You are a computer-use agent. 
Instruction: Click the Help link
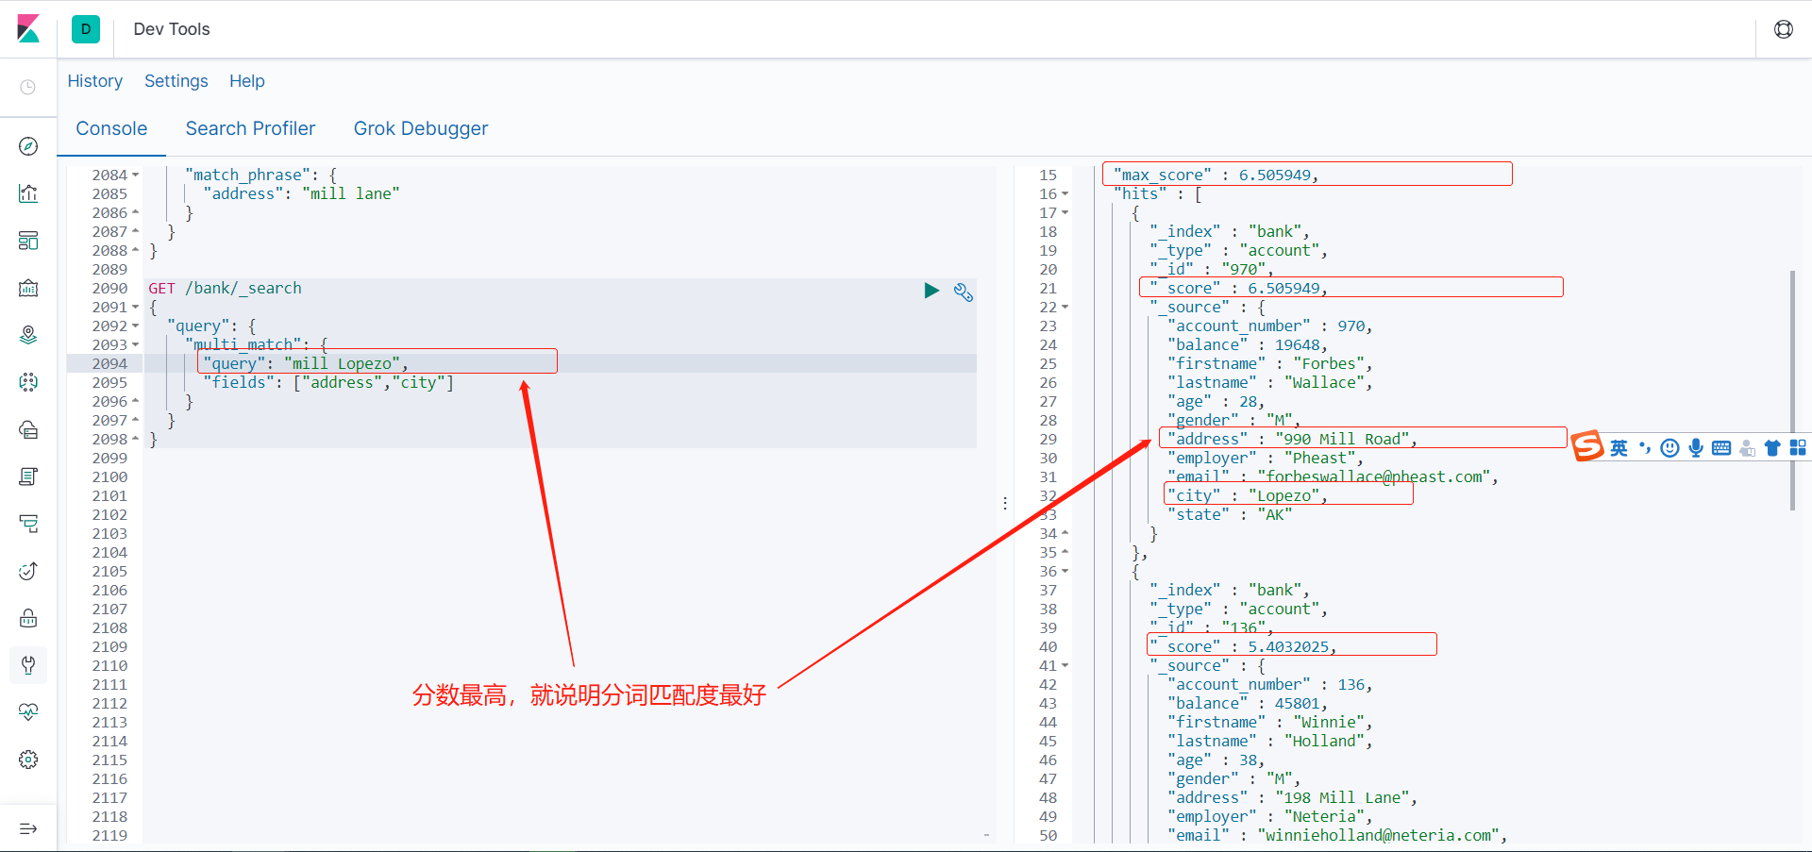coord(246,81)
